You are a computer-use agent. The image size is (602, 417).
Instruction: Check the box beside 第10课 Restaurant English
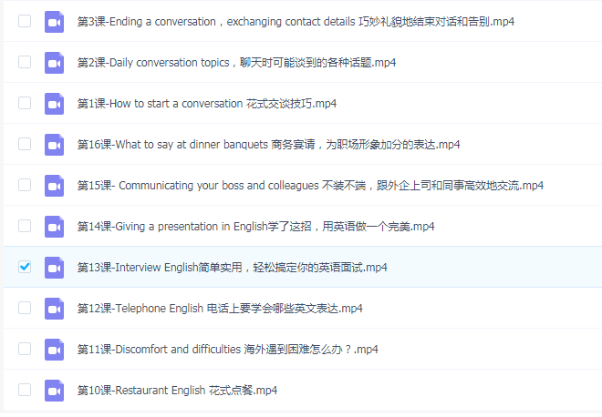point(25,390)
